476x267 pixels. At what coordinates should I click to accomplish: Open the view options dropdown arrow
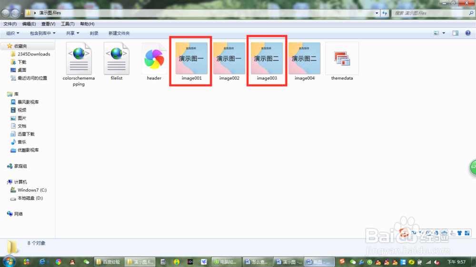[x=444, y=33]
